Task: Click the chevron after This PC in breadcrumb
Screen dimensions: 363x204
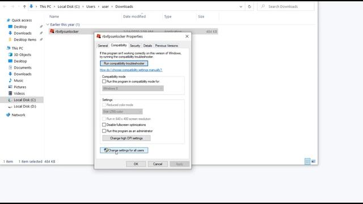Action: [54, 6]
